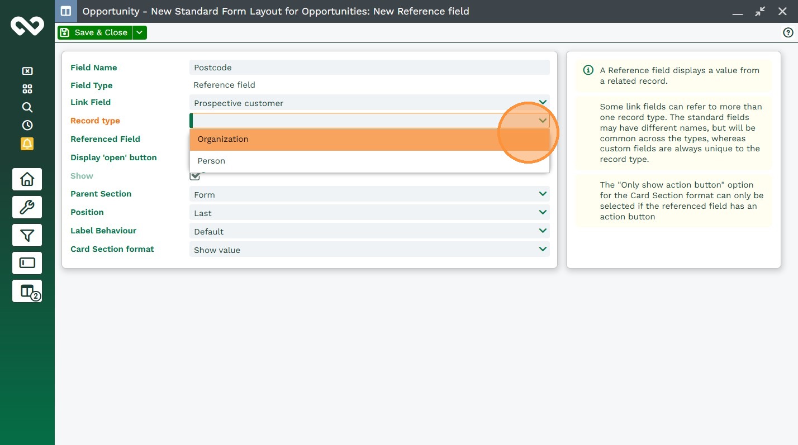Click the filter funnel icon
798x445 pixels.
click(27, 235)
